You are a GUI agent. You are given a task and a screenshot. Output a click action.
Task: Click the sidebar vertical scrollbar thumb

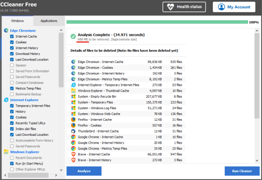(x=61, y=60)
